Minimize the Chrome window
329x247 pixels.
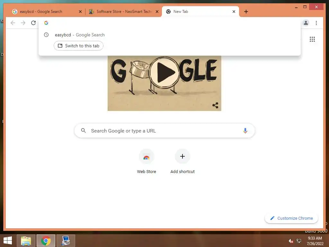click(296, 7)
